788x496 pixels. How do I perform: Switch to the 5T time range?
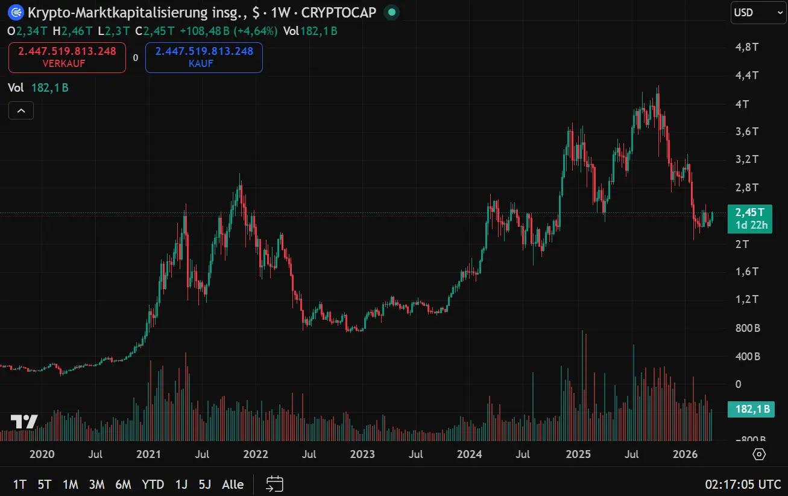(45, 484)
